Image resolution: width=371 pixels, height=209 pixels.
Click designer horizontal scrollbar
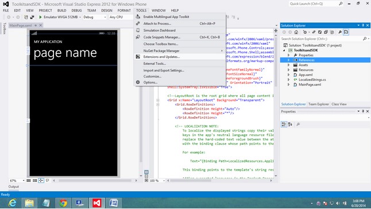[x=95, y=180]
